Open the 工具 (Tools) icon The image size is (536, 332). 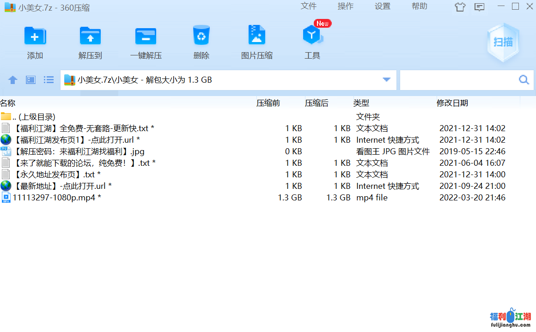(312, 36)
